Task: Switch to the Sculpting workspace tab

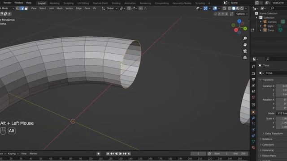Action: [x=69, y=3]
